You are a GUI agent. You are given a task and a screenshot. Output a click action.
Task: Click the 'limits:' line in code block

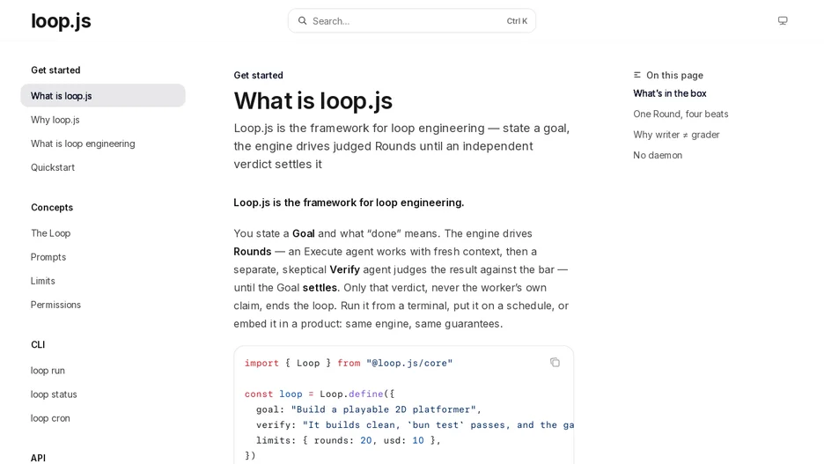tap(349, 440)
